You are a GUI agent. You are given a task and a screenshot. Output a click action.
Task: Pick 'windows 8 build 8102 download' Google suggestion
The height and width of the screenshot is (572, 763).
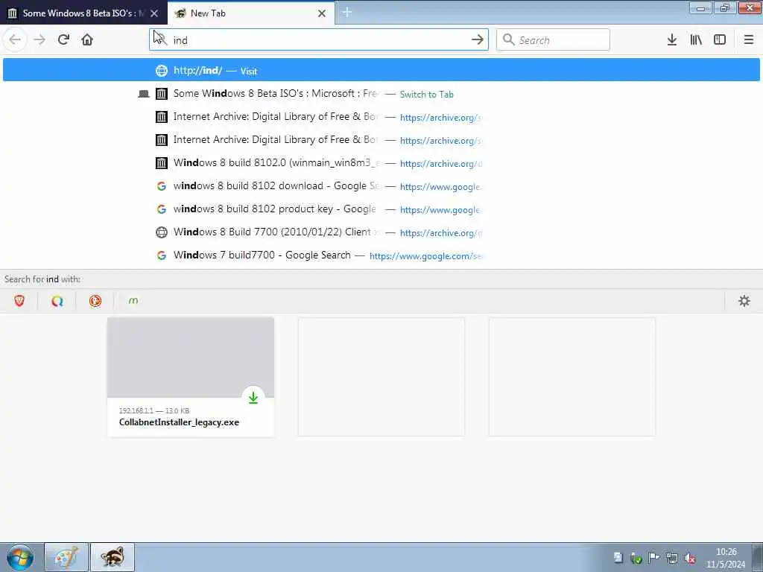(381, 185)
